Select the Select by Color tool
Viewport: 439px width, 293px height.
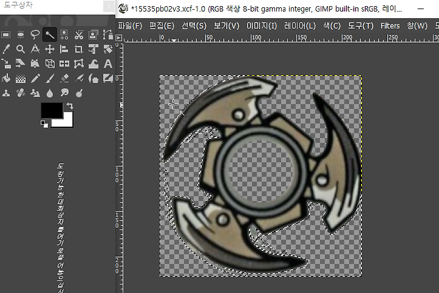(x=64, y=35)
